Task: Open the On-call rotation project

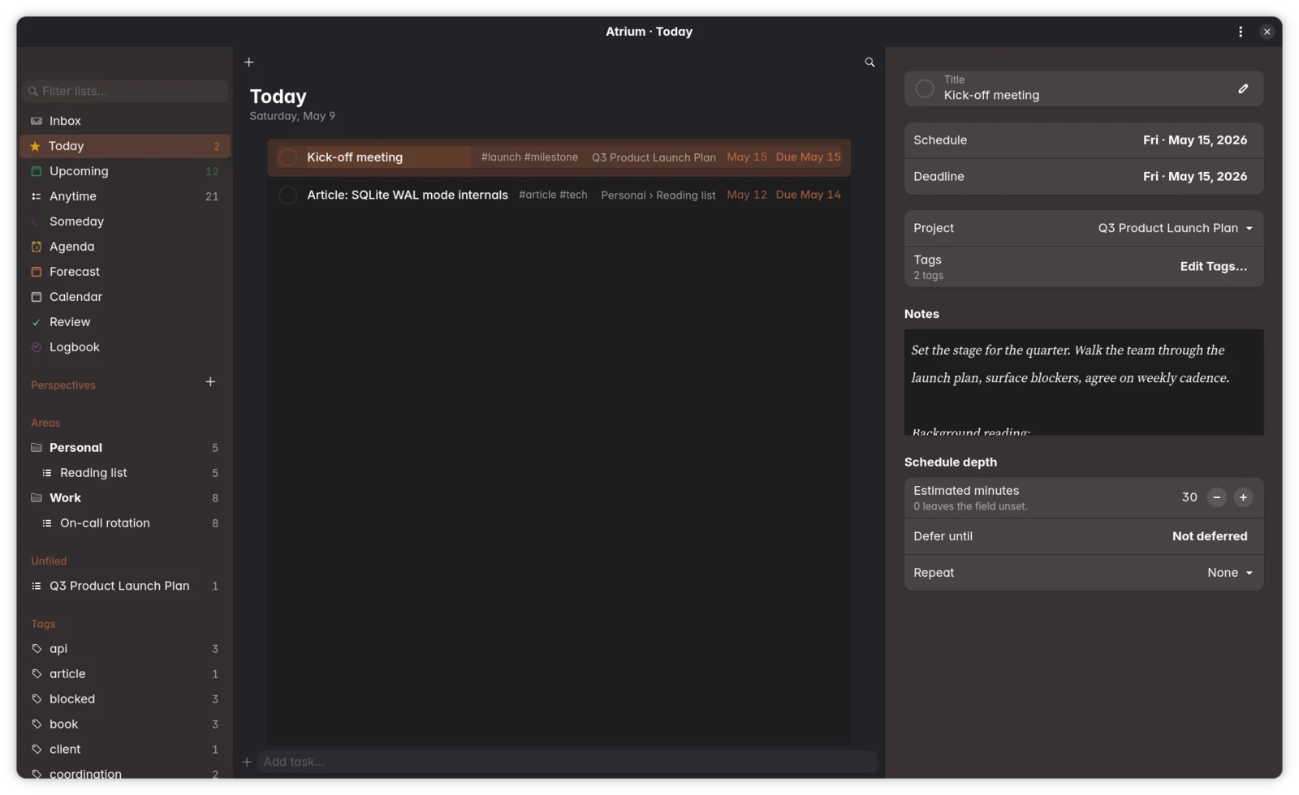Action: click(125, 523)
